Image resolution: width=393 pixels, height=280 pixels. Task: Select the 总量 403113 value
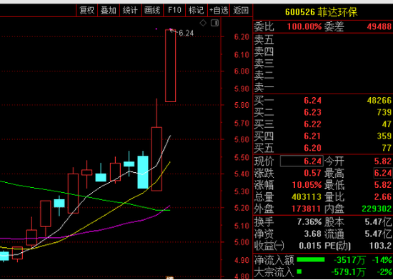coord(307,197)
